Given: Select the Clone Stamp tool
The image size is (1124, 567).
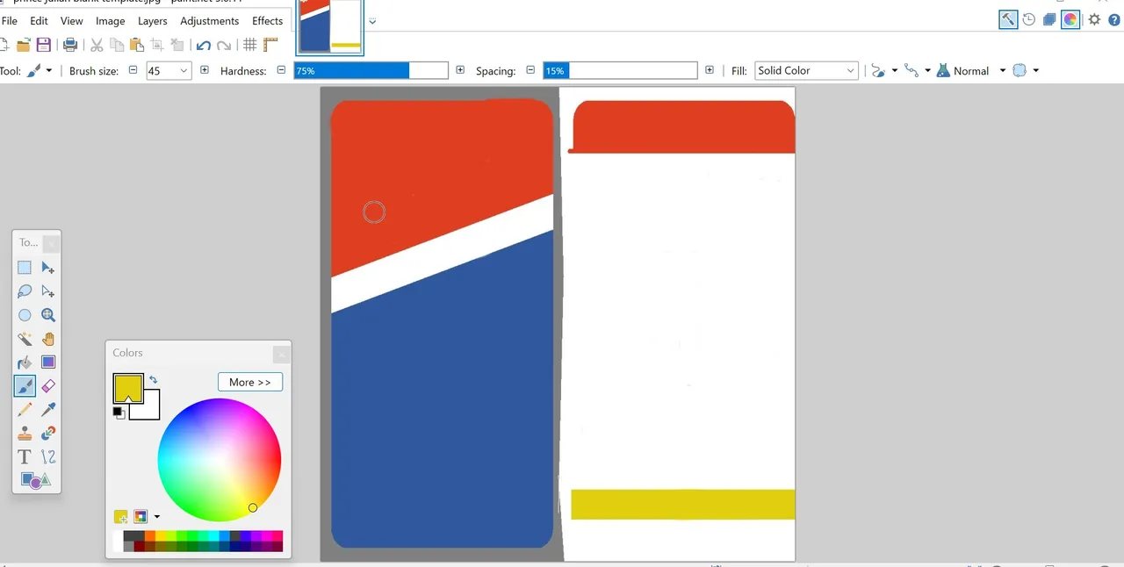Looking at the screenshot, I should point(25,434).
